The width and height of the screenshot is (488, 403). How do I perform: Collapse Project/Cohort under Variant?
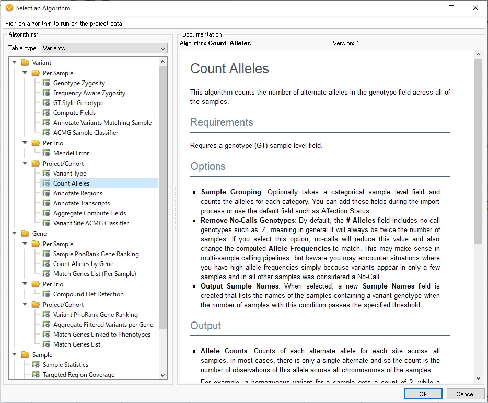[x=25, y=163]
